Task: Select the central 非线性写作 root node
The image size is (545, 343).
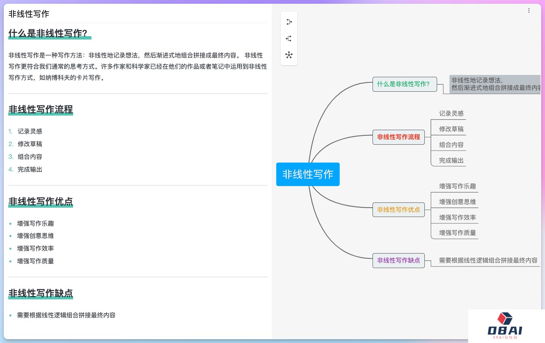Action: tap(308, 174)
